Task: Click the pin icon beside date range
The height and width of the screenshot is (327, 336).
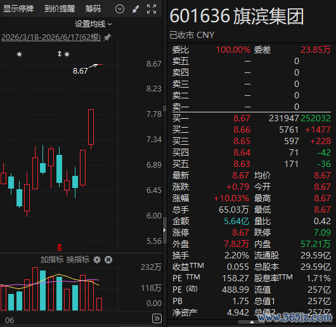Action: click(107, 37)
